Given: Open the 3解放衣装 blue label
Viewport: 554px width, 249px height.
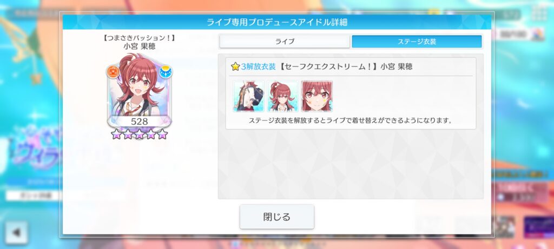Looking at the screenshot, I should [258, 66].
